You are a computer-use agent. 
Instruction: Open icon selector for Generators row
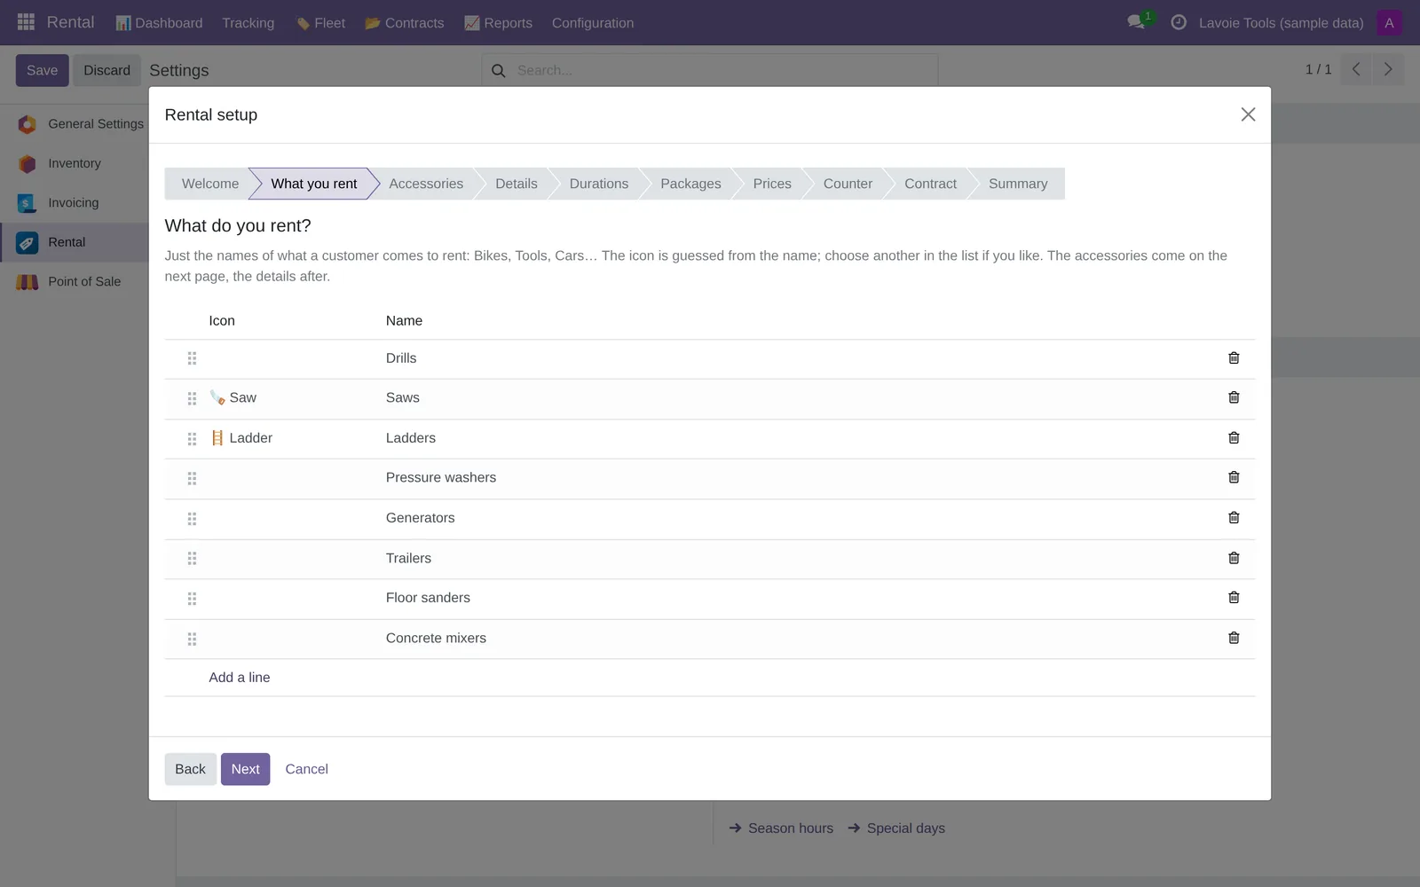288,518
